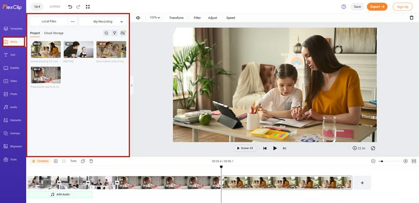Open the Filter options
This screenshot has width=419, height=203.
point(197,18)
